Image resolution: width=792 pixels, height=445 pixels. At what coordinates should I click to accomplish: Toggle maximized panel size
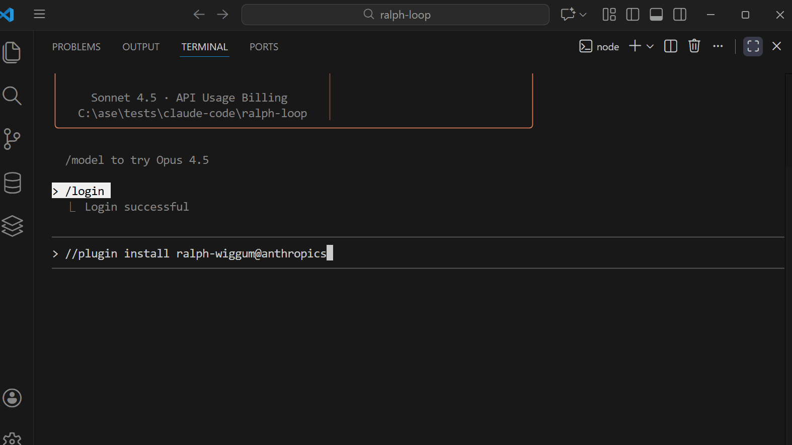[x=753, y=46]
